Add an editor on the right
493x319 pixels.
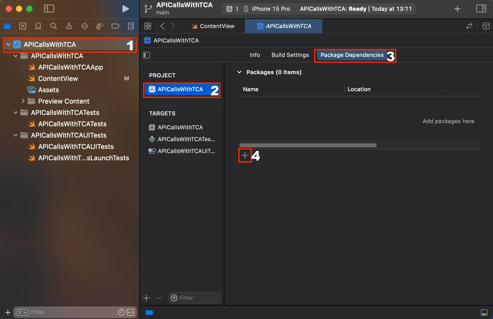[486, 26]
